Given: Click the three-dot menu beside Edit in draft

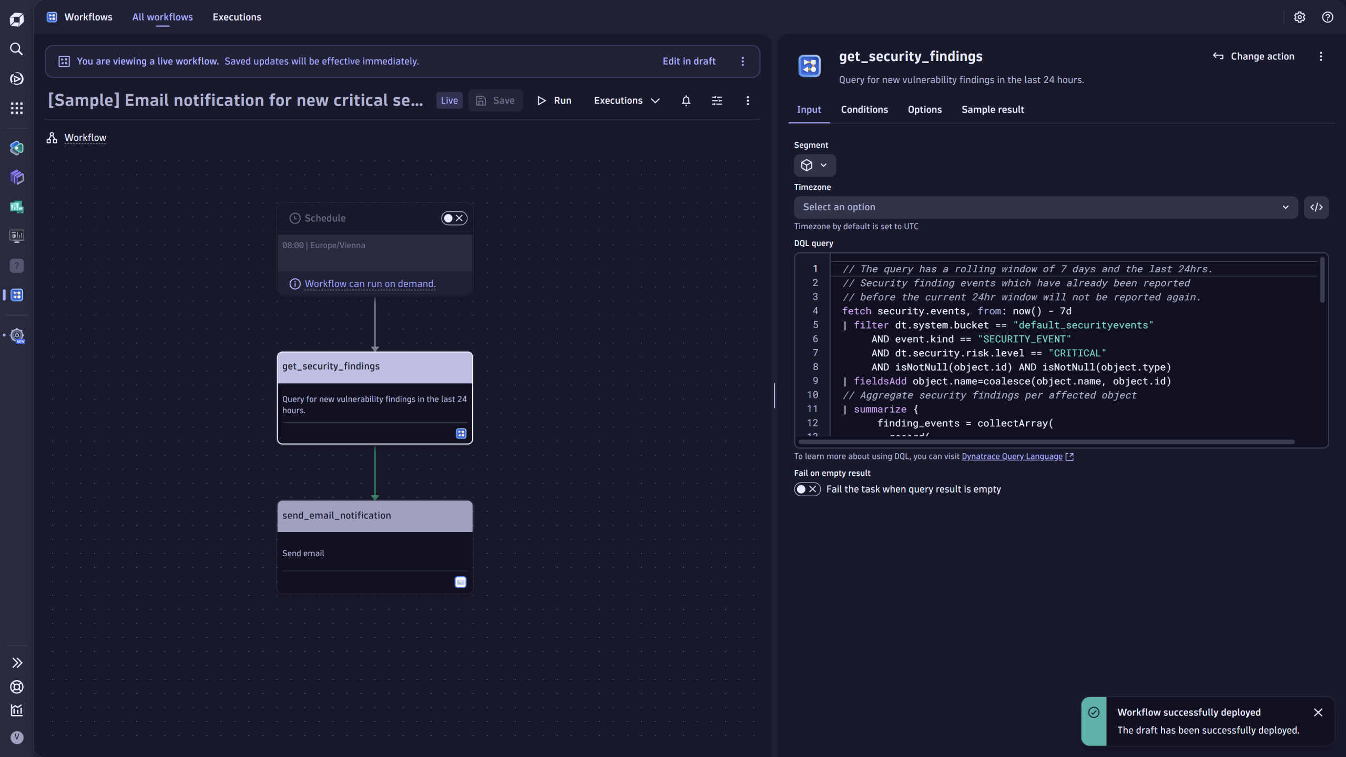Looking at the screenshot, I should pos(742,61).
